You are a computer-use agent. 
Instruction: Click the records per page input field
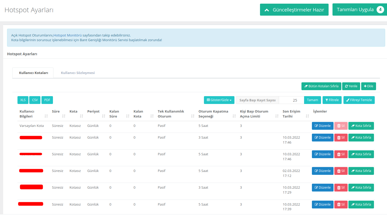(291, 100)
